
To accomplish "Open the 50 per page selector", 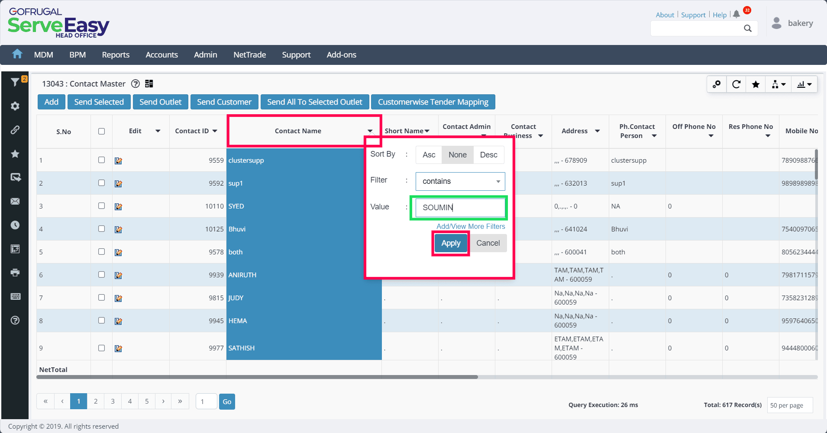I will pyautogui.click(x=790, y=405).
